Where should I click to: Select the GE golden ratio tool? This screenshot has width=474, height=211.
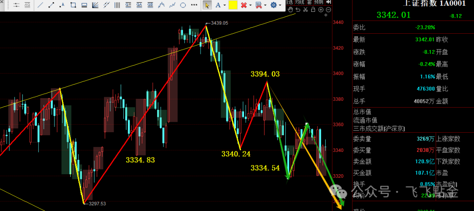[x=128, y=5]
